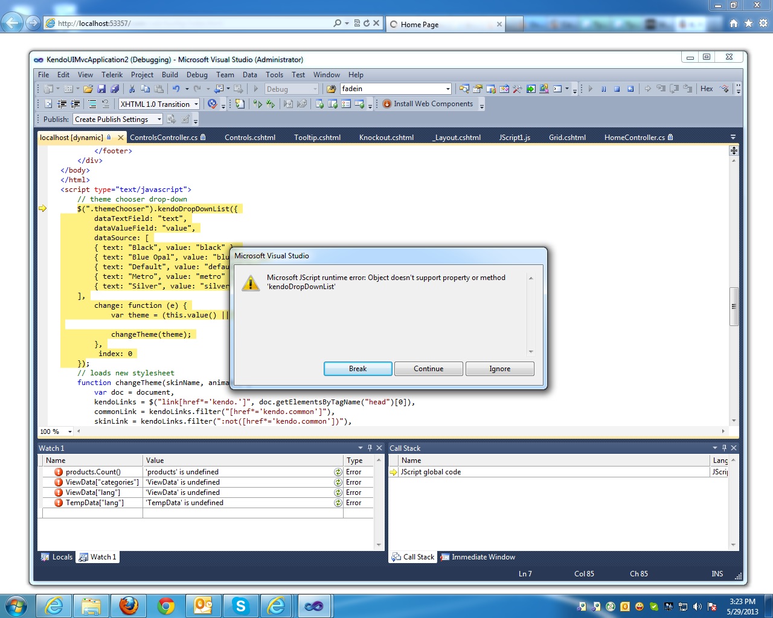The image size is (773, 618).
Task: Click the Save floppy disk toolbar icon
Action: click(x=101, y=89)
